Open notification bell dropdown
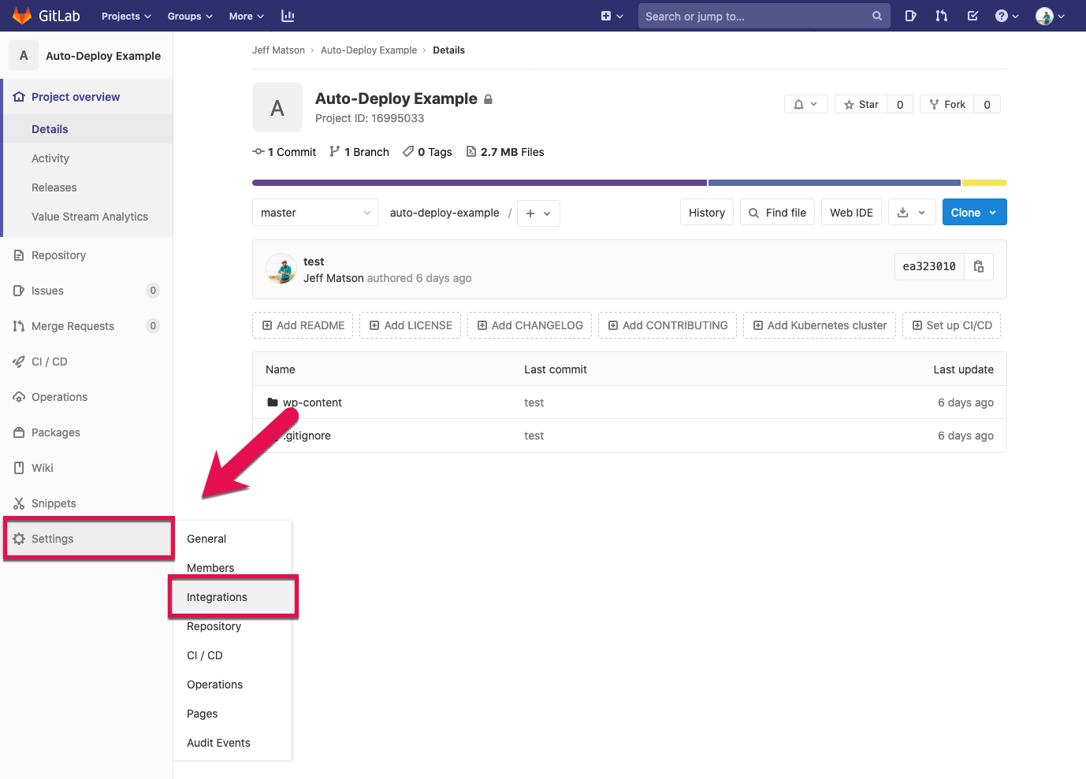 click(x=805, y=104)
